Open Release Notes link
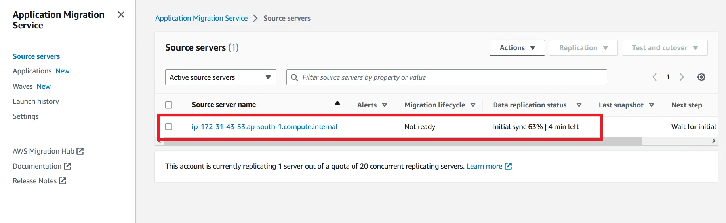The image size is (726, 223). tap(34, 181)
